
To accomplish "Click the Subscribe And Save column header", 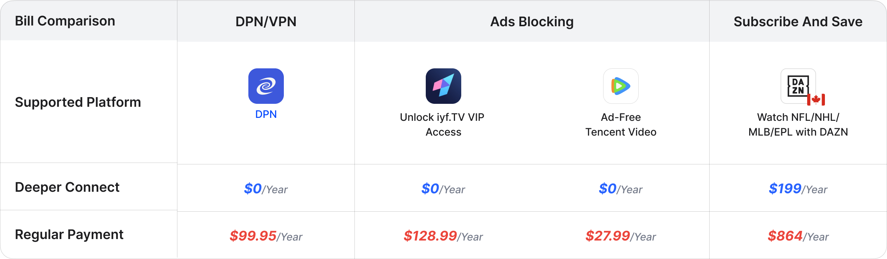I will 798,21.
